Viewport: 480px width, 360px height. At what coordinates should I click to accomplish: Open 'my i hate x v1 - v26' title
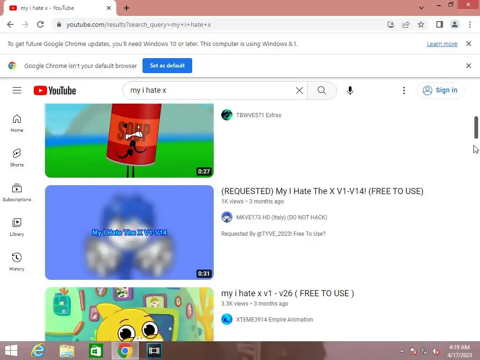click(287, 293)
